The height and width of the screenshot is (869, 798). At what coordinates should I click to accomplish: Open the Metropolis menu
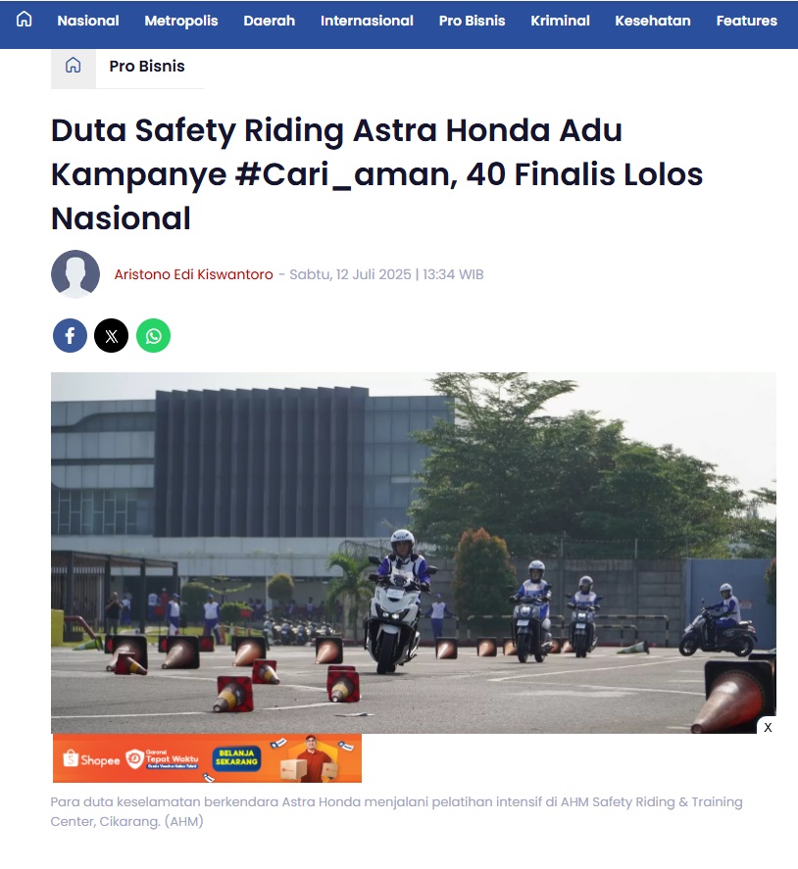pos(181,21)
